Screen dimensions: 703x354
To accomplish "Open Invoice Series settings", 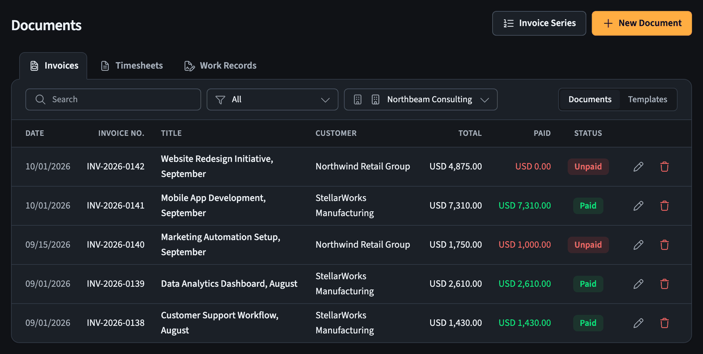I will 539,23.
